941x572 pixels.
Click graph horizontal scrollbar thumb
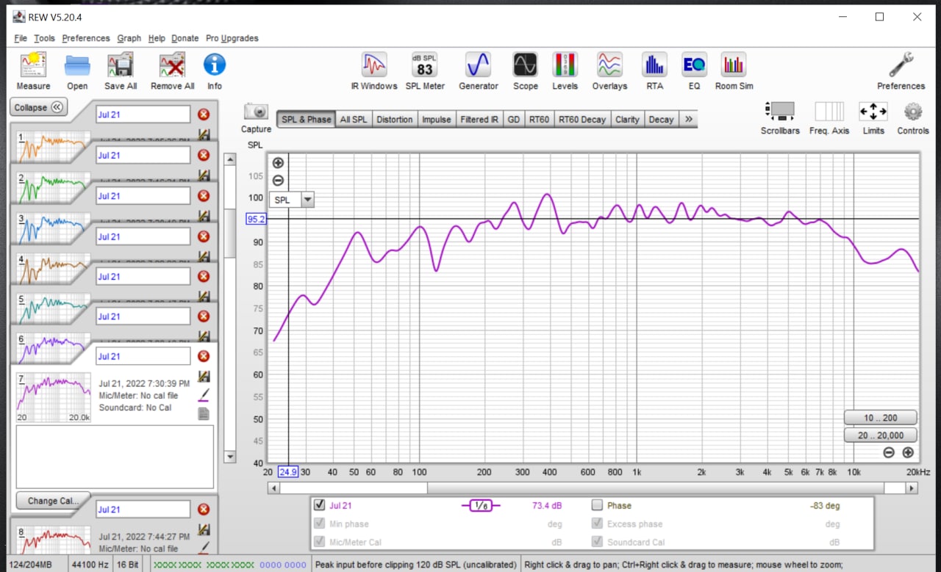[x=354, y=488]
